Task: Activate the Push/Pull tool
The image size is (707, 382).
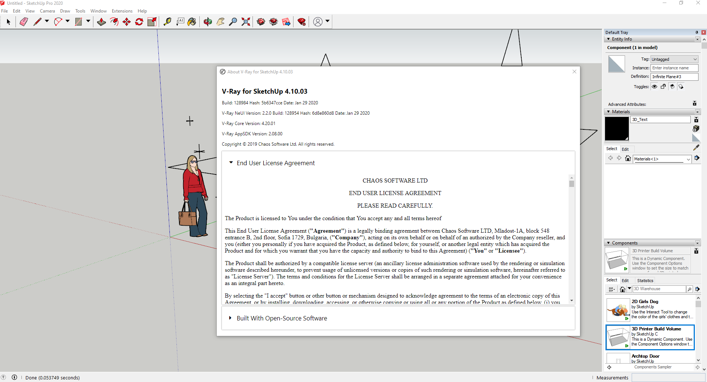Action: [x=101, y=22]
